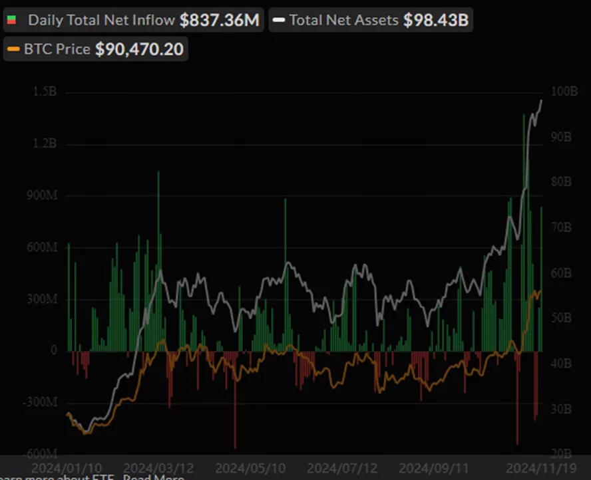
Task: Open the Read More link
Action: pyautogui.click(x=153, y=477)
